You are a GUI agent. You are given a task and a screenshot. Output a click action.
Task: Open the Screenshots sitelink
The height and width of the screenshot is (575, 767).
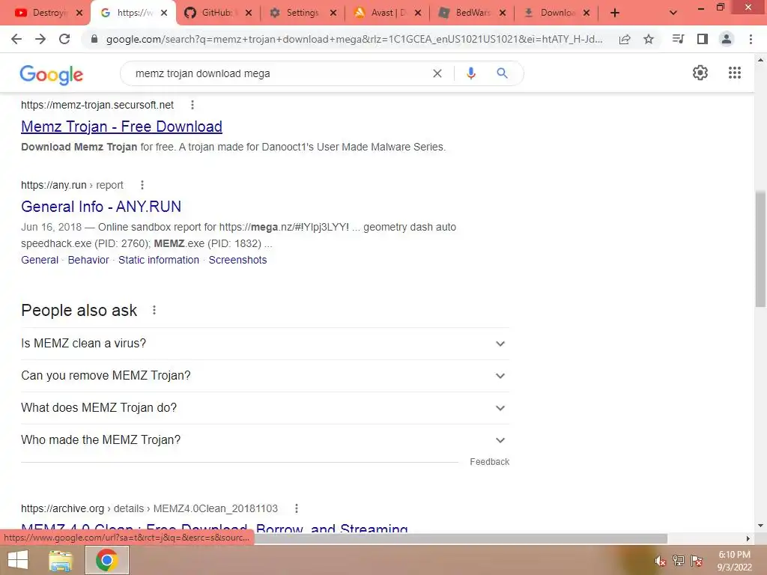pyautogui.click(x=237, y=260)
